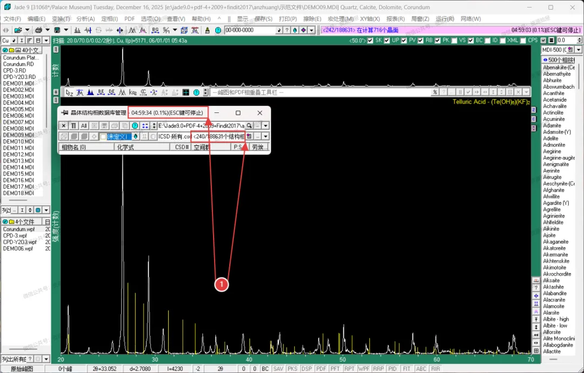Open the 文件(F) menu

[12, 18]
